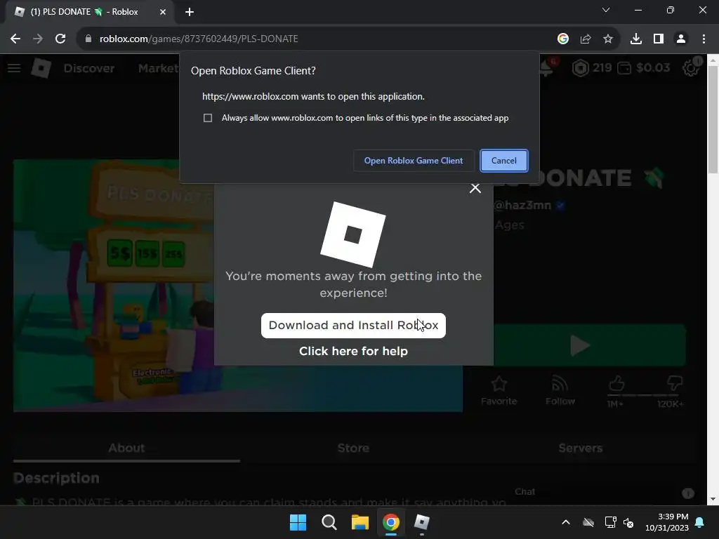
Task: Open the $0.03 wallet balance
Action: click(x=644, y=68)
